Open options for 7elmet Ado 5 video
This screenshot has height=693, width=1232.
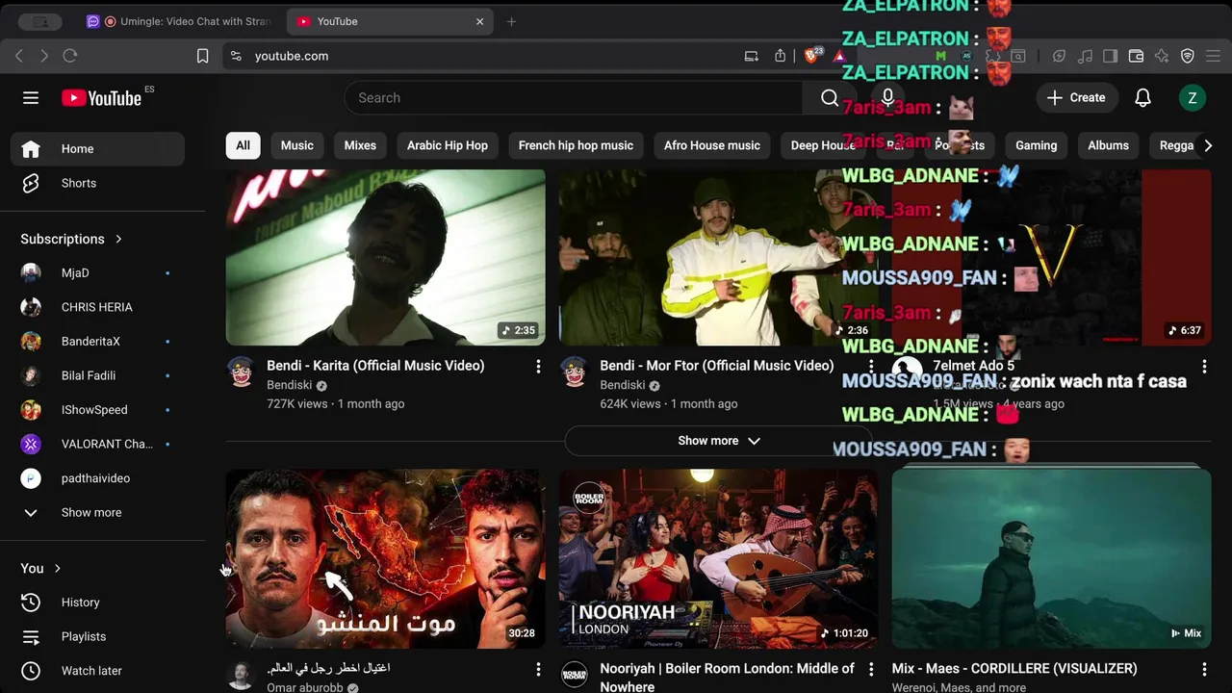[1204, 366]
